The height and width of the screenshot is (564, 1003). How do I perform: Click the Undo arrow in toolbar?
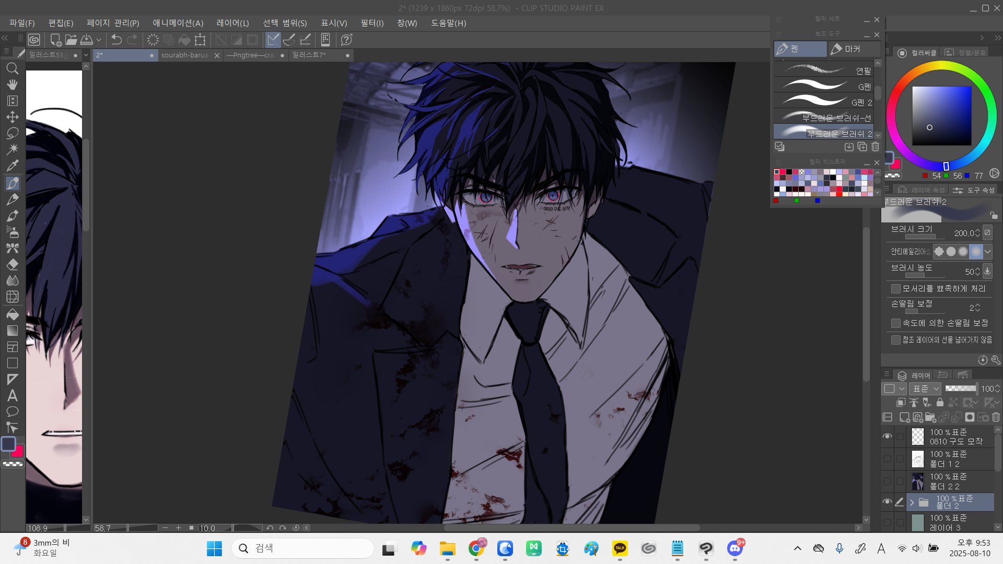116,40
